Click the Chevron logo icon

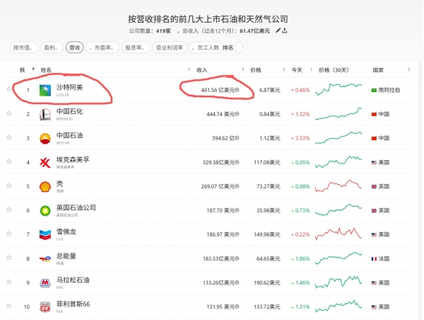[x=44, y=234]
